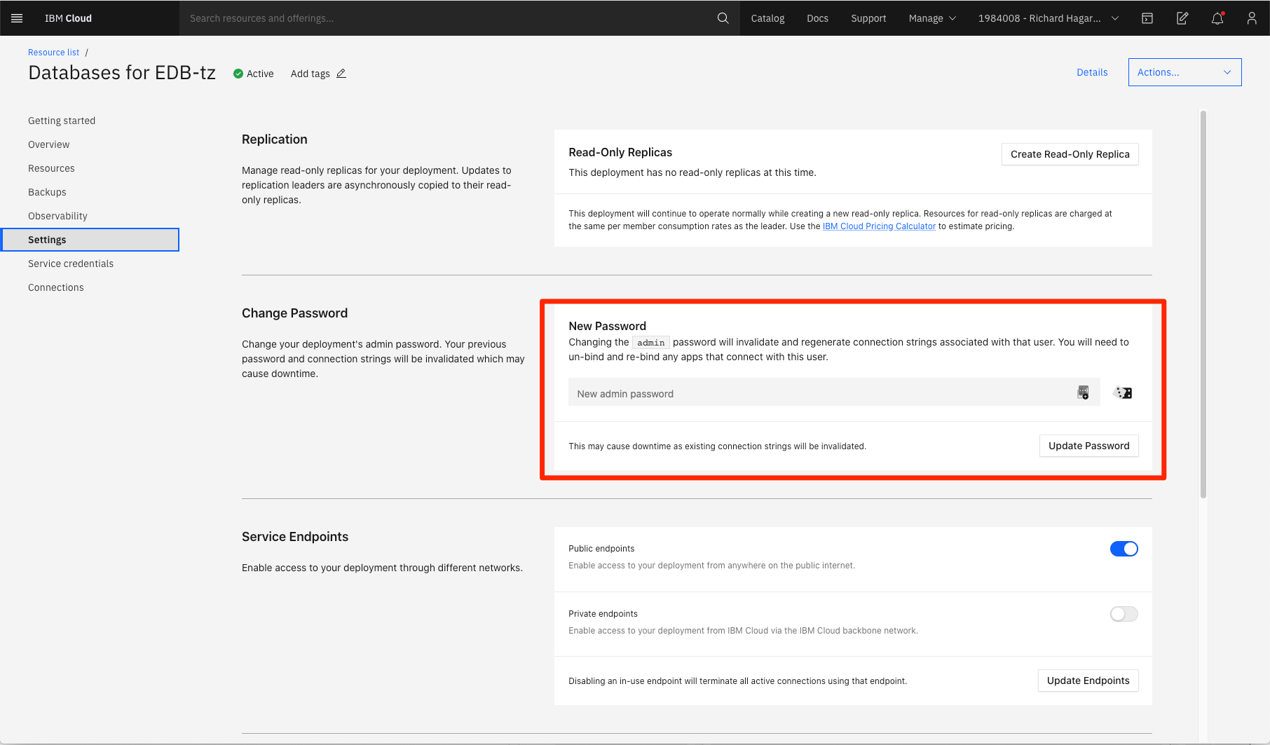Open the IBM Cloud Pricing Calculator link
The width and height of the screenshot is (1270, 745).
pyautogui.click(x=879, y=226)
